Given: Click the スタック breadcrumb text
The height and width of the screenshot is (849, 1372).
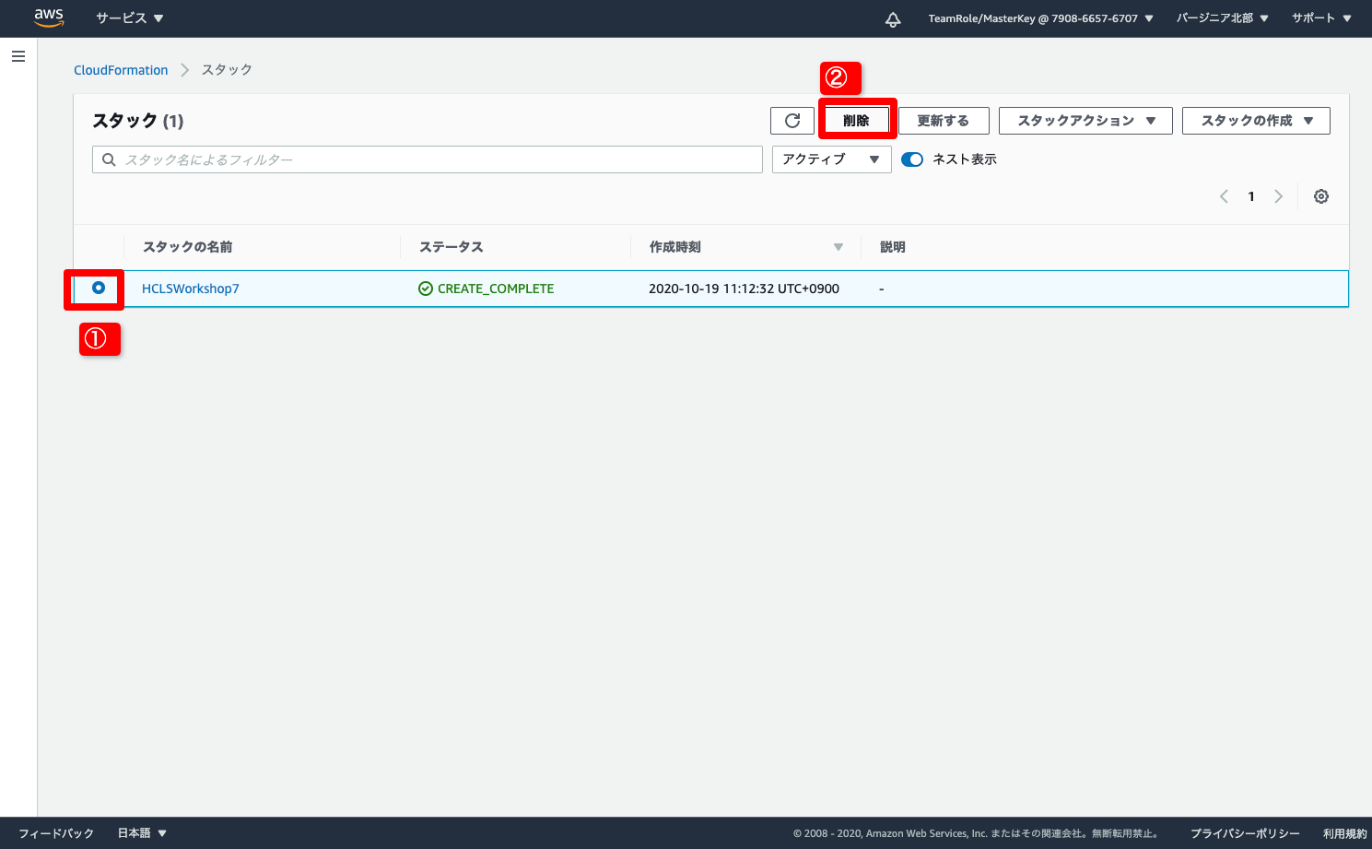Looking at the screenshot, I should (x=227, y=70).
